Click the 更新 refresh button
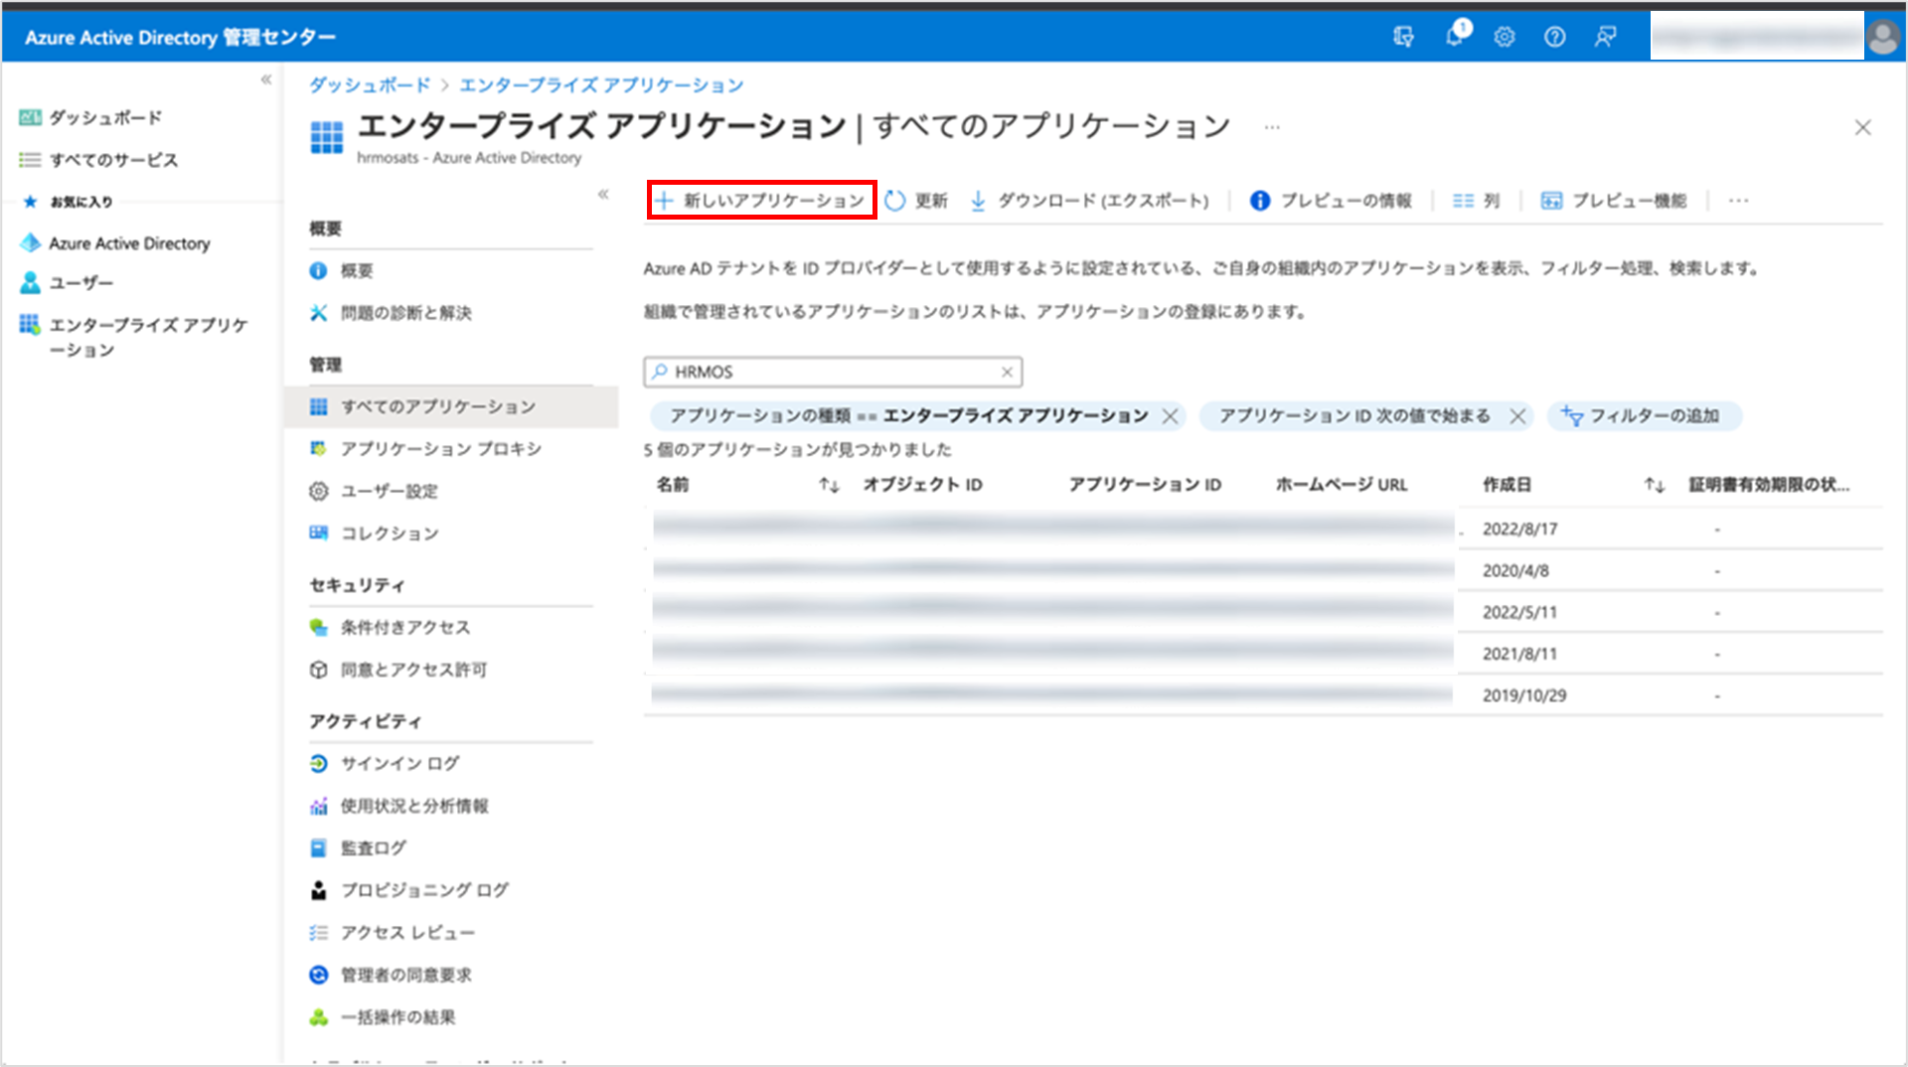 (916, 201)
